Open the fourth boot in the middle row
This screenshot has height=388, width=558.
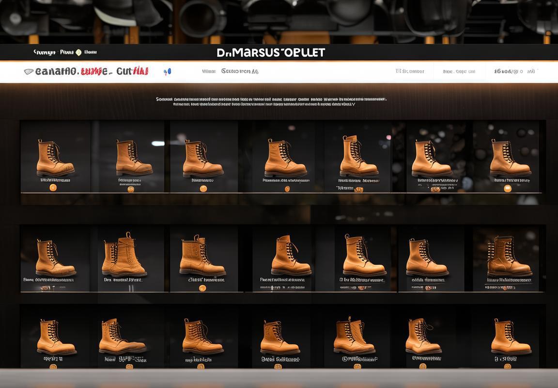click(x=292, y=255)
